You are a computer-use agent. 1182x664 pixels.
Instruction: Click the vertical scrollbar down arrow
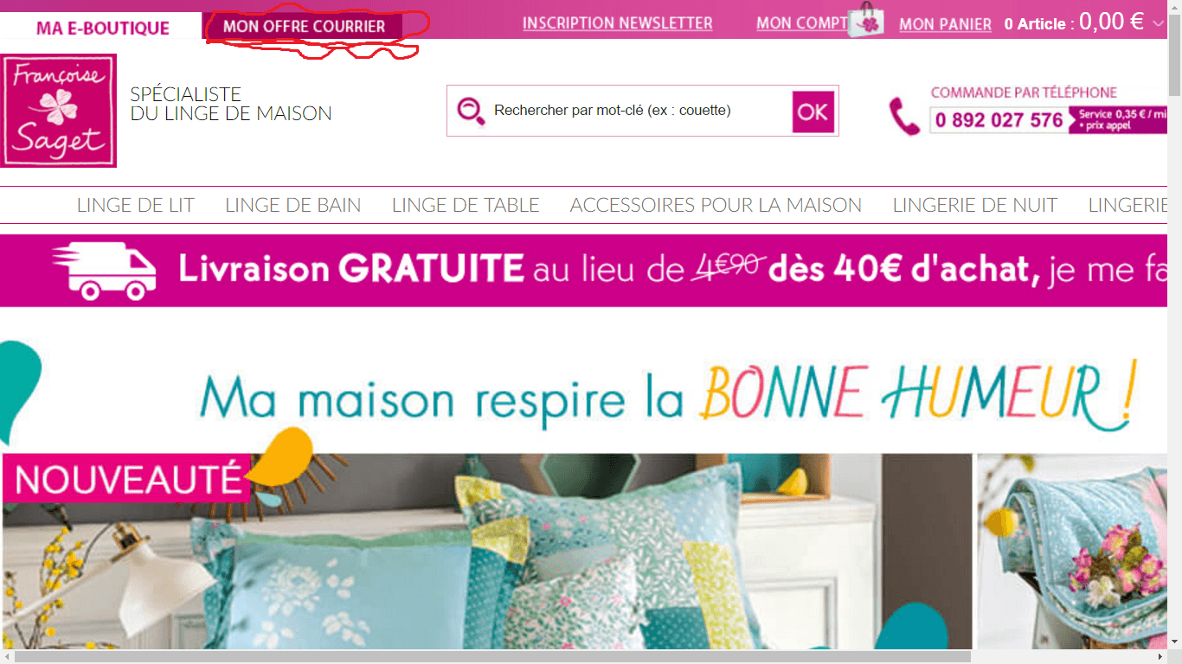1174,642
